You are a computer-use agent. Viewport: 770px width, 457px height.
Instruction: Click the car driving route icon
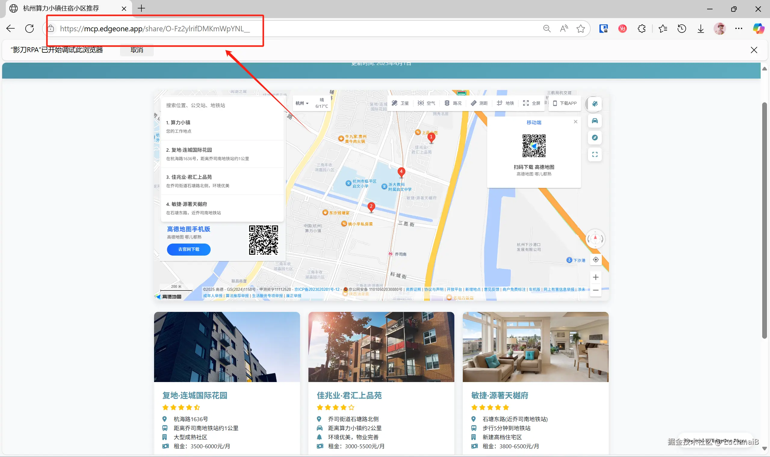click(595, 121)
